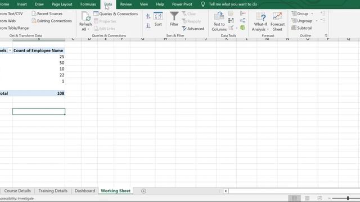Open the Page Layout tab
The image size is (360, 202).
coord(62,4)
